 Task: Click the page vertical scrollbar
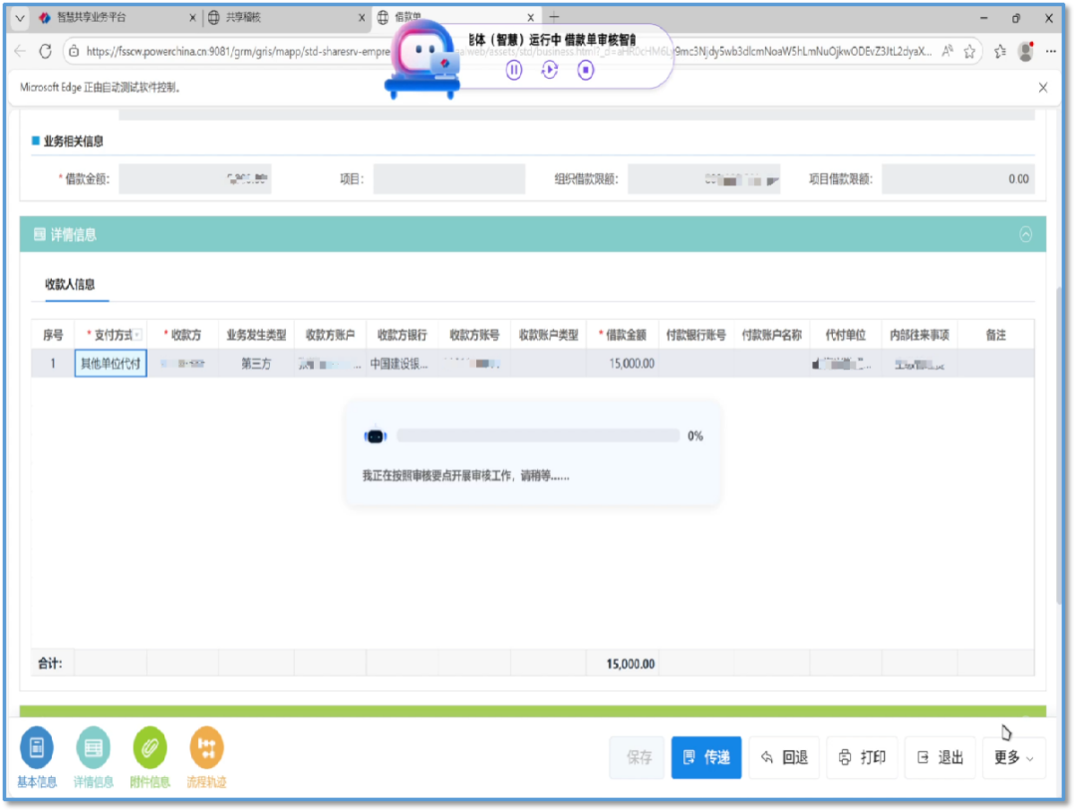pyautogui.click(x=1059, y=446)
